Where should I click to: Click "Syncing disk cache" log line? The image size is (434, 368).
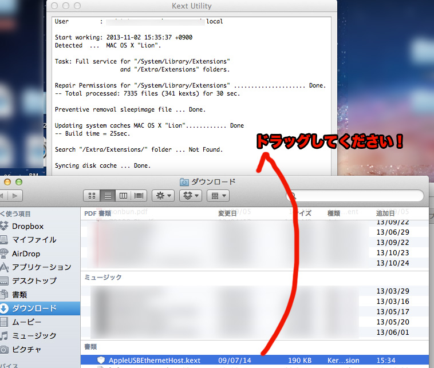[x=102, y=165]
